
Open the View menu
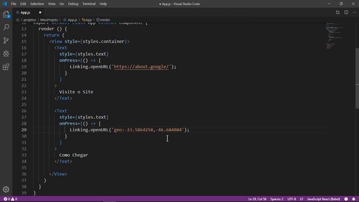(x=52, y=4)
